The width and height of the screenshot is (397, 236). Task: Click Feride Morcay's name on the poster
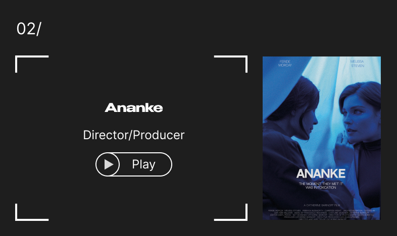coord(285,64)
